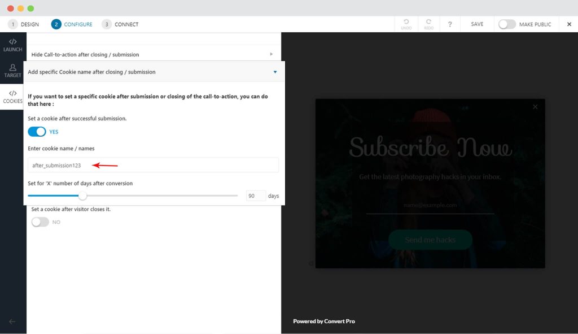Go to the Configure step

(x=72, y=24)
